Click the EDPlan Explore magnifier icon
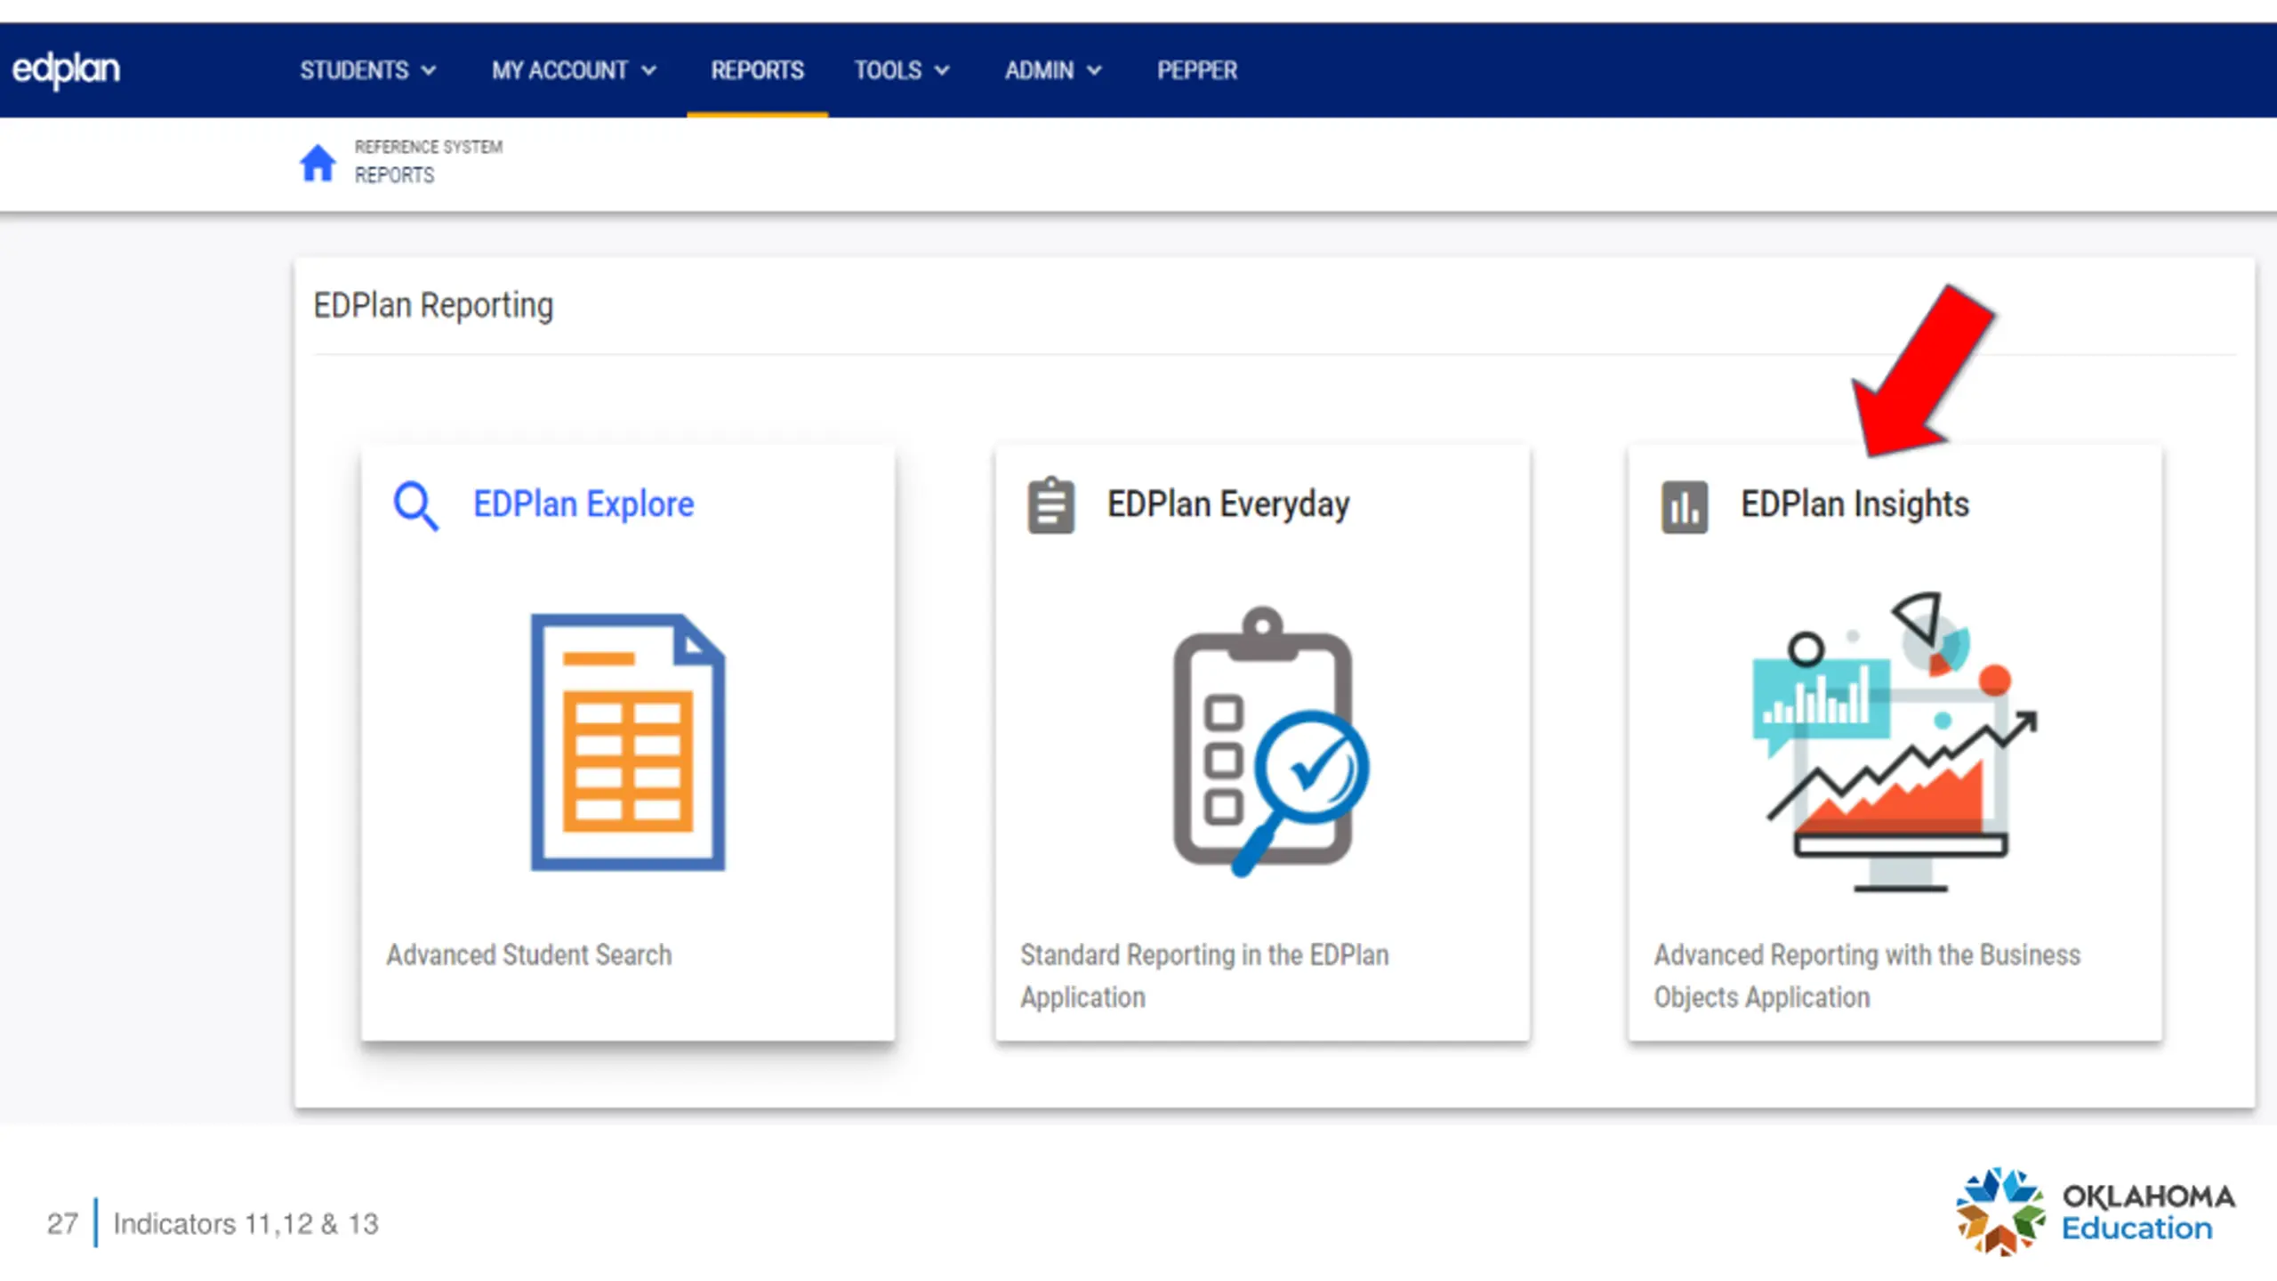The image size is (2277, 1281). 415,505
